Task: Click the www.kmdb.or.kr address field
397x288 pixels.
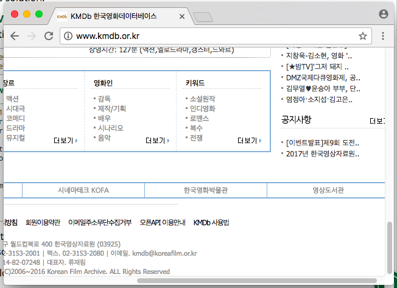Action: pyautogui.click(x=215, y=36)
